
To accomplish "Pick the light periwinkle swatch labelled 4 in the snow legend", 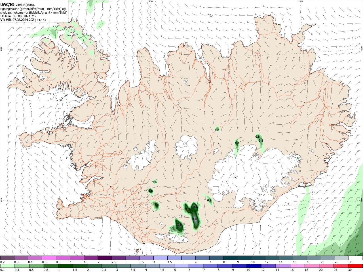I will [x=161, y=258].
